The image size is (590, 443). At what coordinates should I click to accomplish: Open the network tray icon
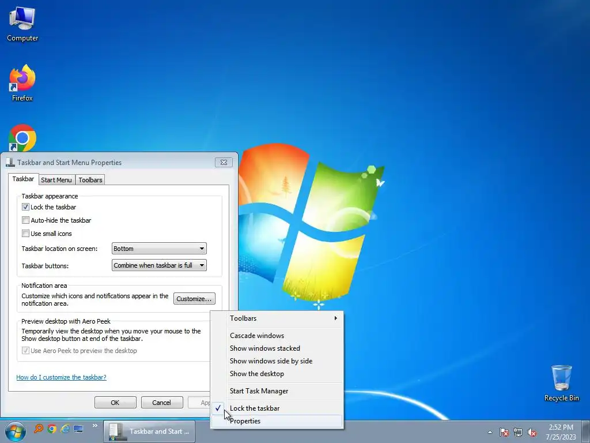click(x=518, y=432)
